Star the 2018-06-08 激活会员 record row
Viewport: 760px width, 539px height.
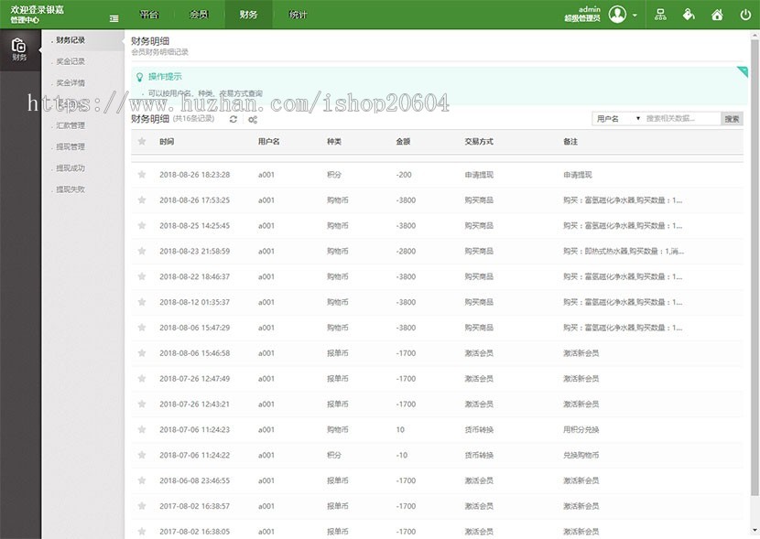[x=141, y=480]
